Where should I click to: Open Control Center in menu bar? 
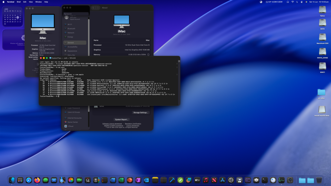pos(302,2)
